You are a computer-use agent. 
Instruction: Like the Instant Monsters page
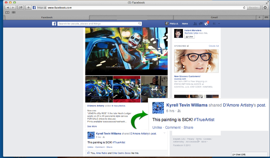point(189,37)
